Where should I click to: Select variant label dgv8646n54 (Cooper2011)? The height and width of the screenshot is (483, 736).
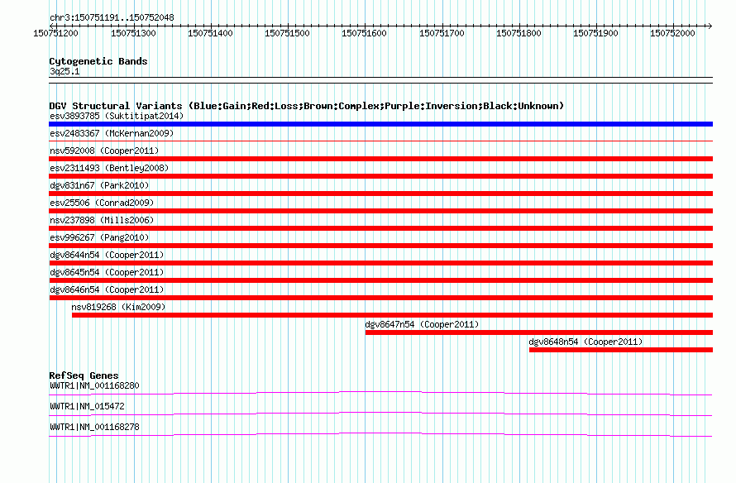[x=107, y=289]
